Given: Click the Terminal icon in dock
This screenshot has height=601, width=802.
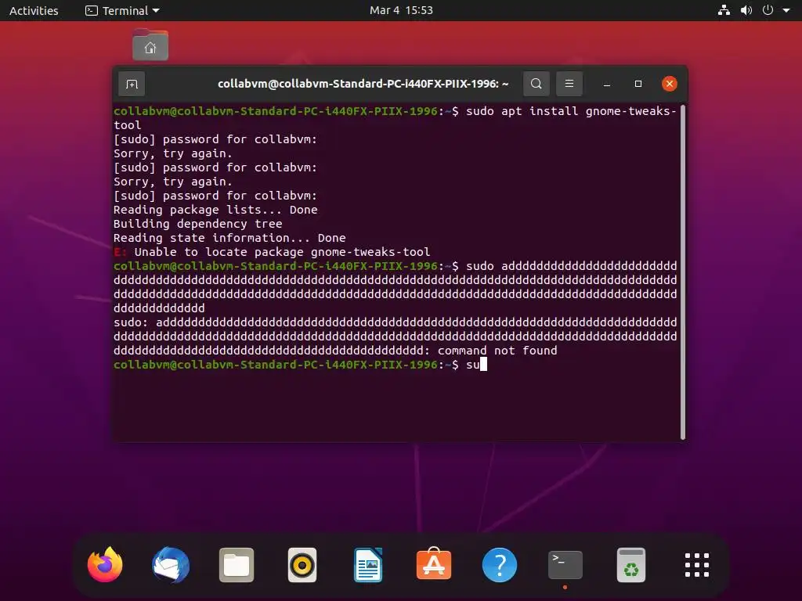Looking at the screenshot, I should pos(565,565).
